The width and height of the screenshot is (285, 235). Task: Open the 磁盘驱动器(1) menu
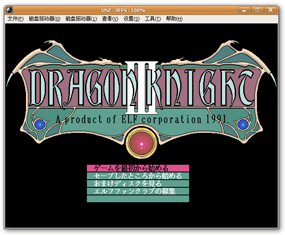[x=81, y=19]
